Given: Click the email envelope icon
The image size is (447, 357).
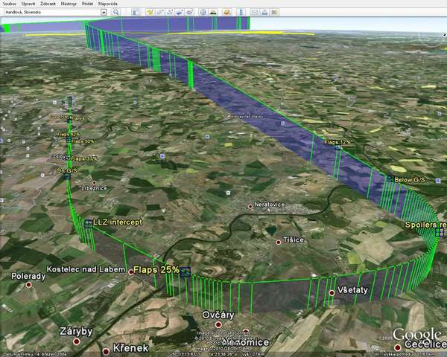Looking at the screenshot, I should coord(254,13).
